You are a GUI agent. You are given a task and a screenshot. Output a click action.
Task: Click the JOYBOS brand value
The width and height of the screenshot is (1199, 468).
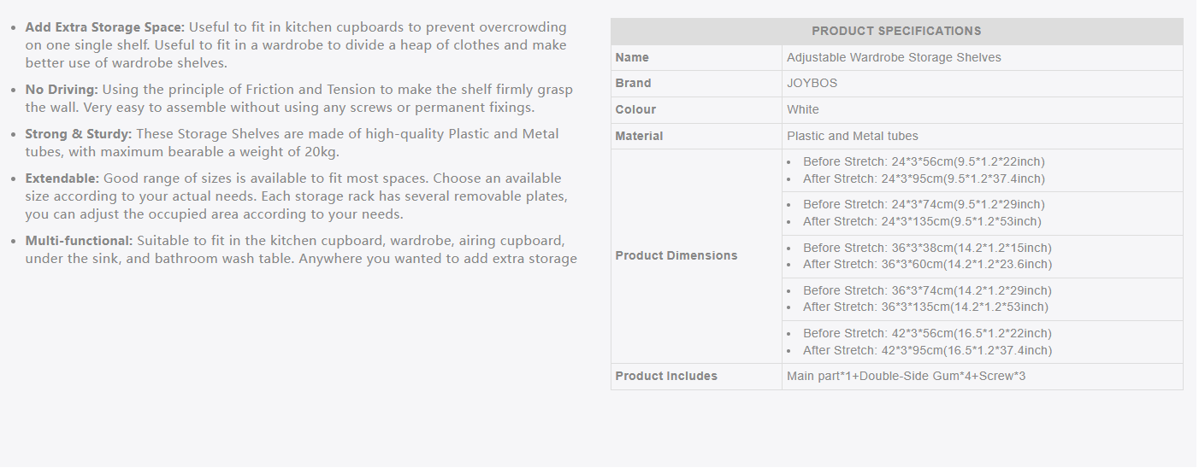pyautogui.click(x=812, y=84)
